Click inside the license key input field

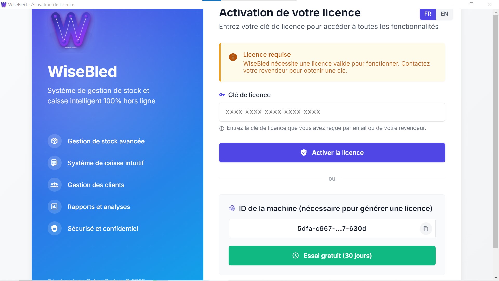332,112
